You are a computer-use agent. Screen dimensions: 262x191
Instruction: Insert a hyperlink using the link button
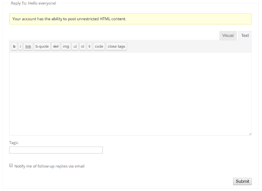point(28,46)
